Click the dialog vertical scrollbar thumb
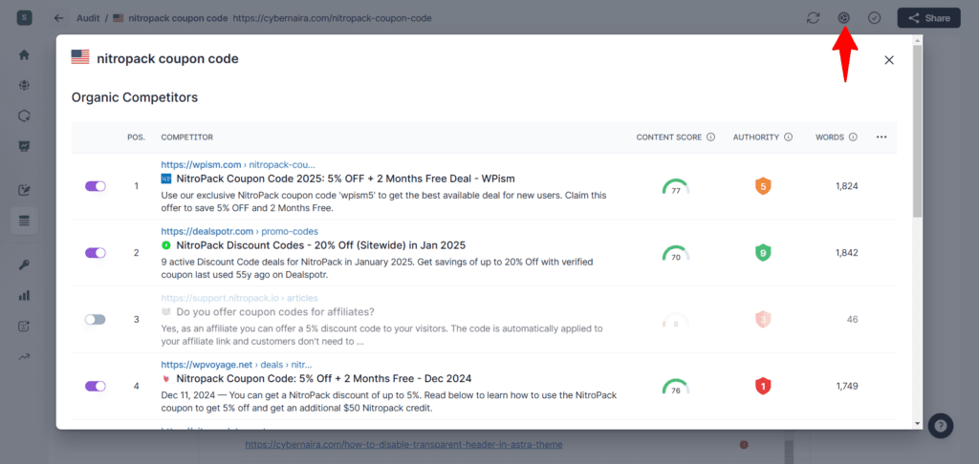This screenshot has width=979, height=464. tap(917, 131)
